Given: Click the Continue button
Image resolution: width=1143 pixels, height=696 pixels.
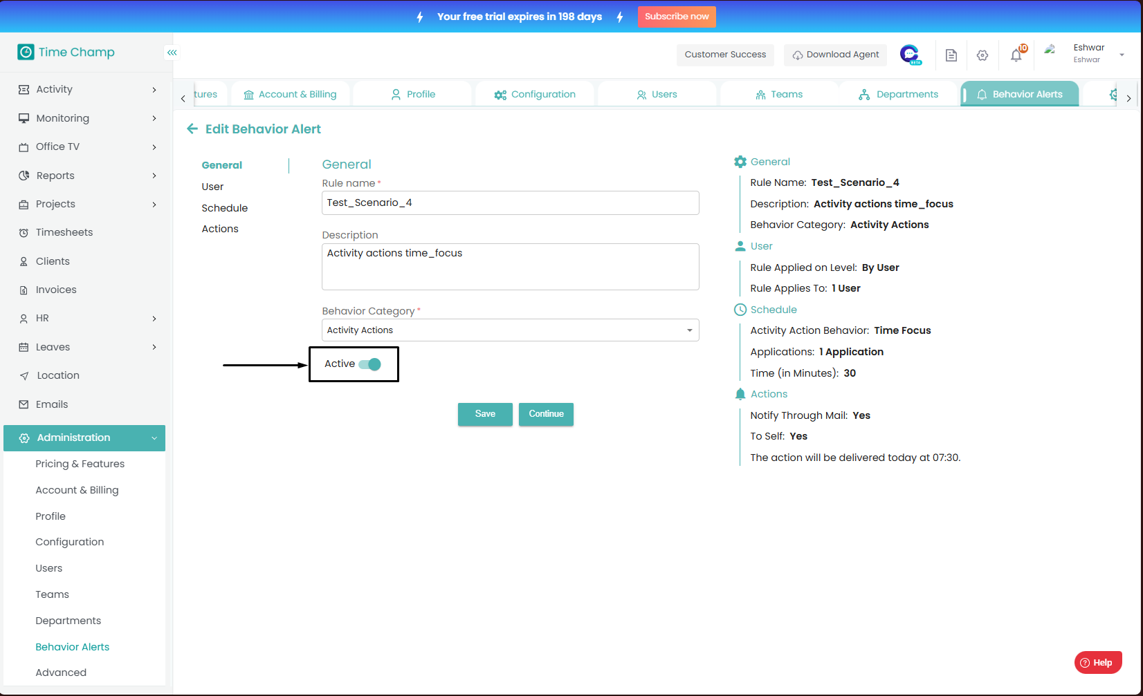Looking at the screenshot, I should 546,414.
